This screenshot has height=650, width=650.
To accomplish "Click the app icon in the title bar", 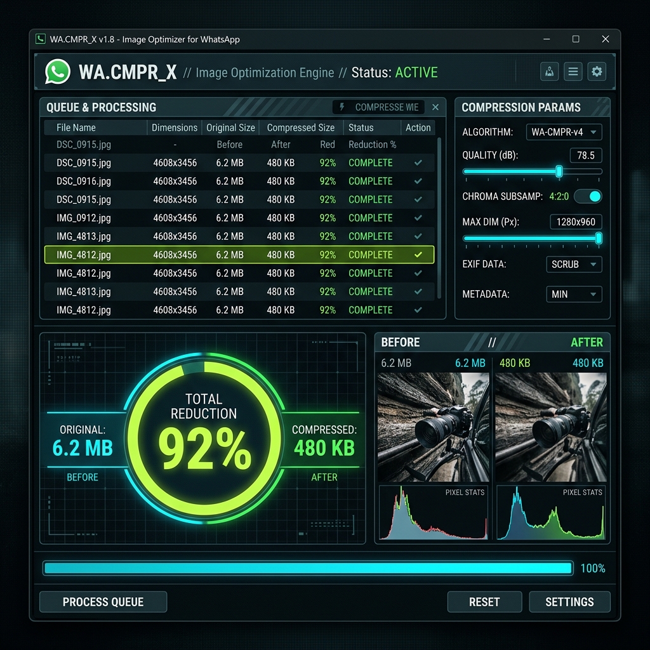I will (40, 39).
